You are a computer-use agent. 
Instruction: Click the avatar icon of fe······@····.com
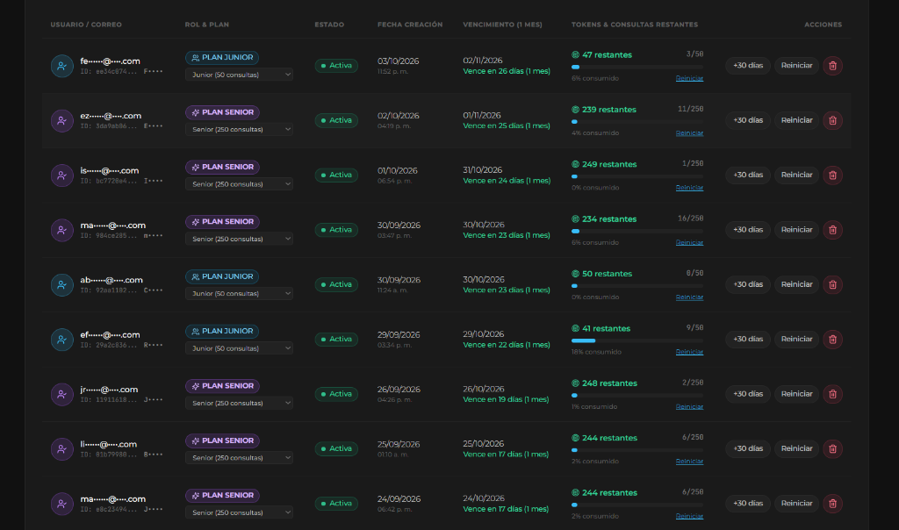pos(62,66)
